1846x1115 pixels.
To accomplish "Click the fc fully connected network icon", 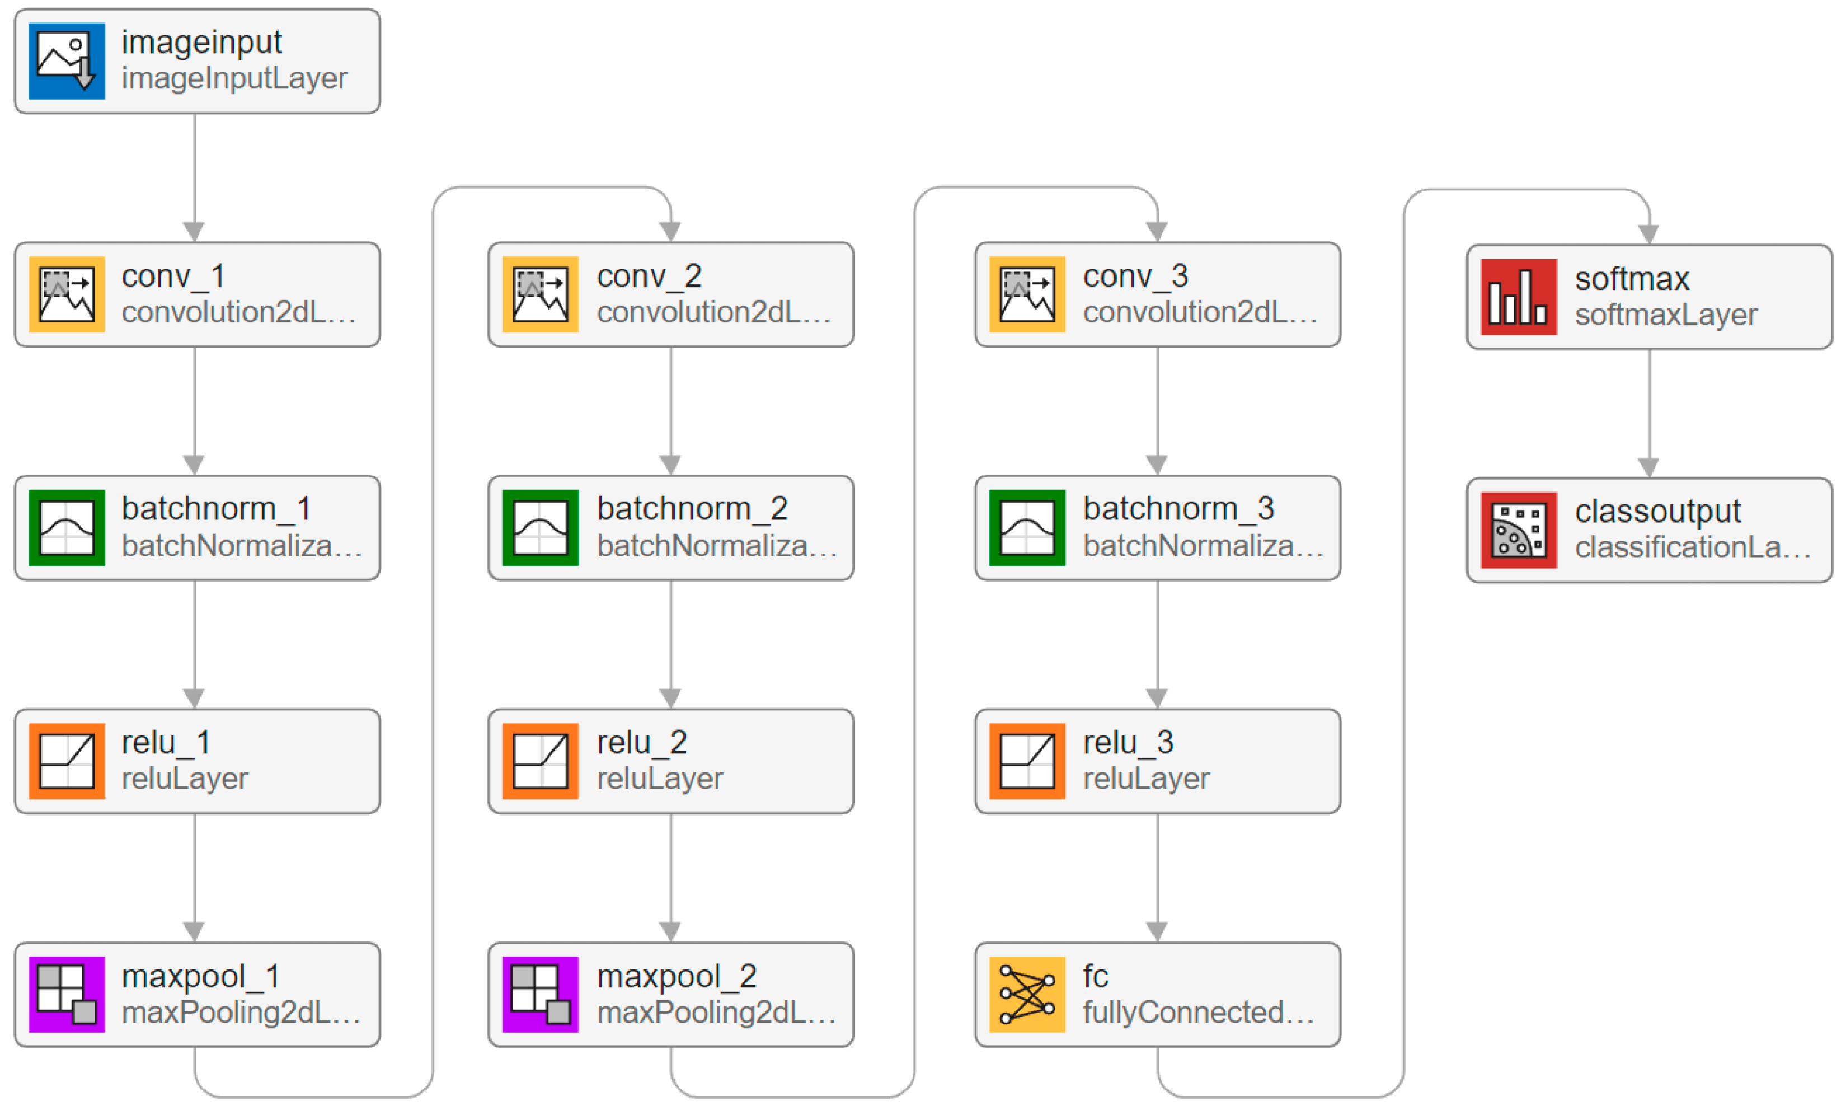I will point(1026,994).
